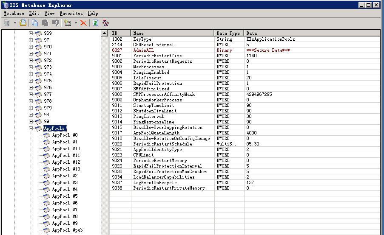Click the AppPool #12 node icon
Screen dimensions: 384x235
[x=46, y=162]
